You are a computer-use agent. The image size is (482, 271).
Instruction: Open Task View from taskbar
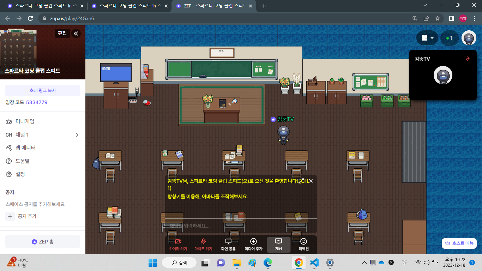click(x=205, y=263)
